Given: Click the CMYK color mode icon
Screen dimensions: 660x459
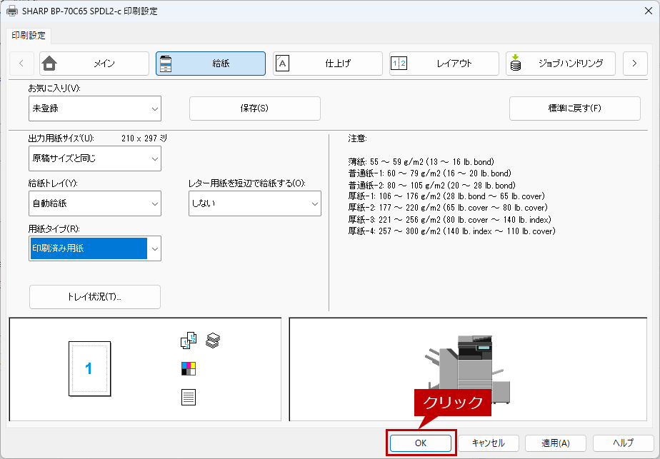Looking at the screenshot, I should 188,368.
